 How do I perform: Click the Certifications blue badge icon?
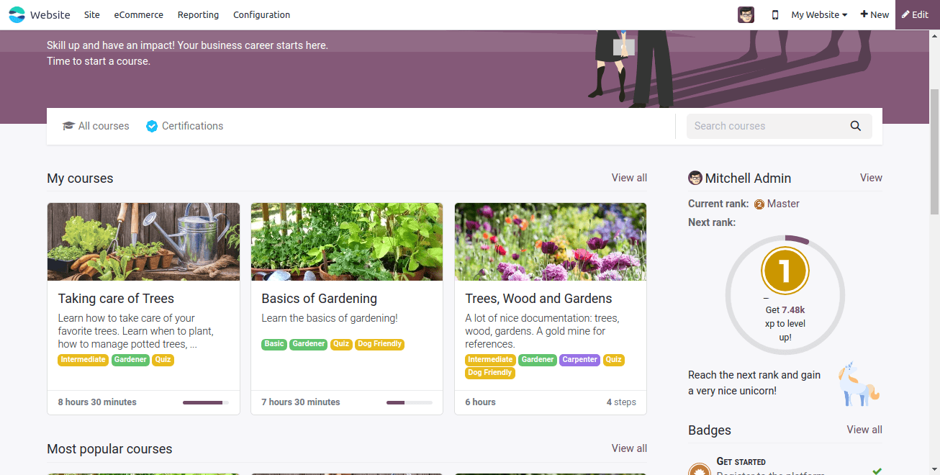152,126
